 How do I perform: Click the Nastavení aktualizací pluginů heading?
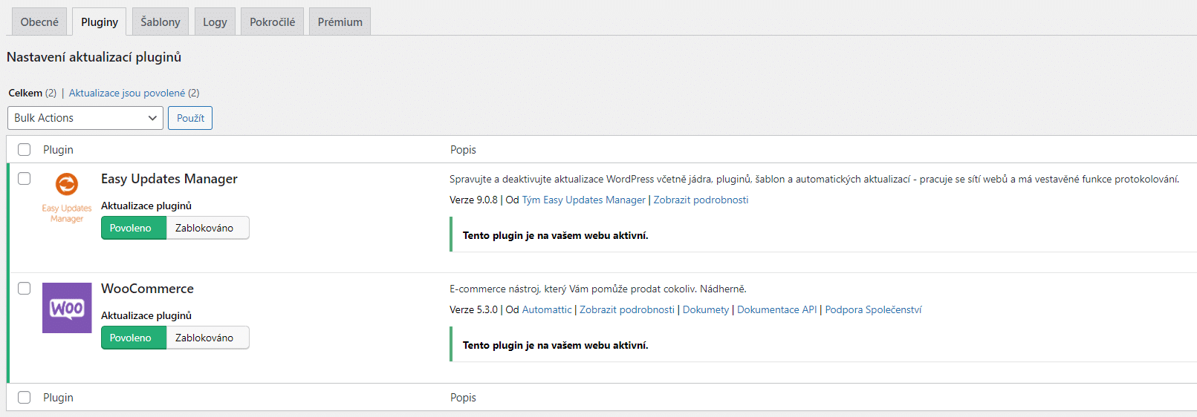coord(94,57)
